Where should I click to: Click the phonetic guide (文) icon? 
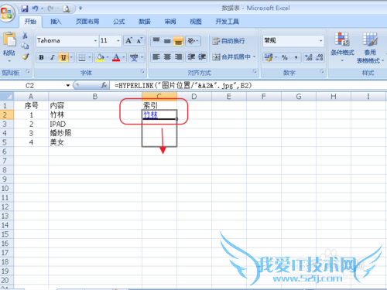(x=134, y=57)
